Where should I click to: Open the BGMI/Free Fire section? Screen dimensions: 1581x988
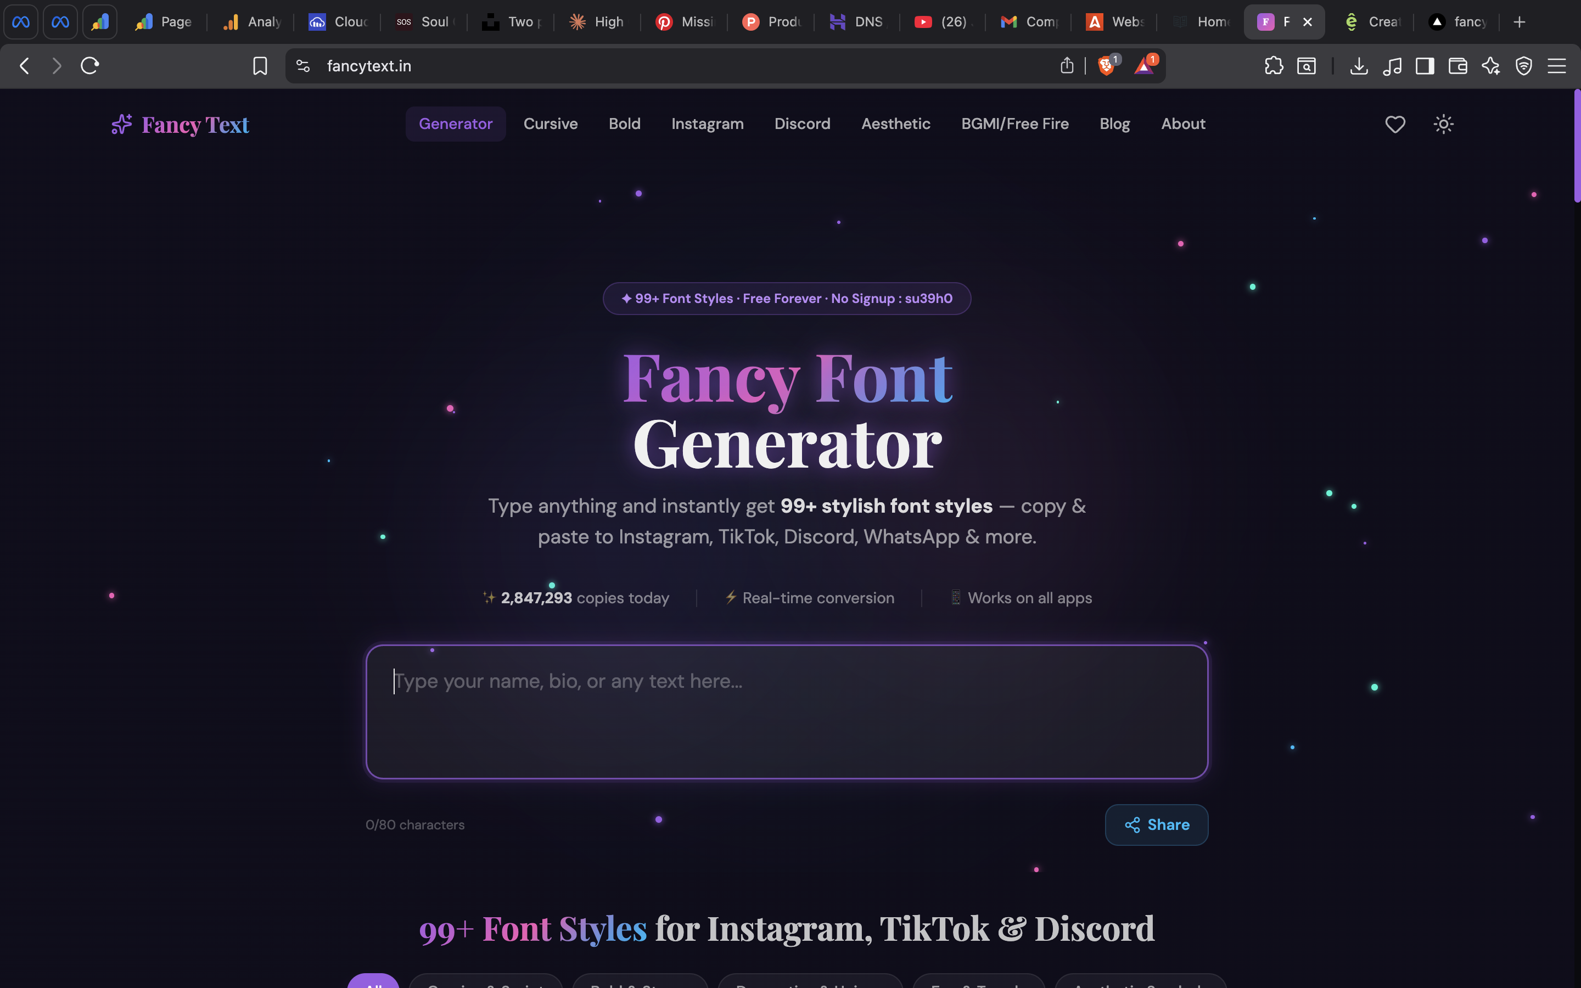(x=1014, y=123)
